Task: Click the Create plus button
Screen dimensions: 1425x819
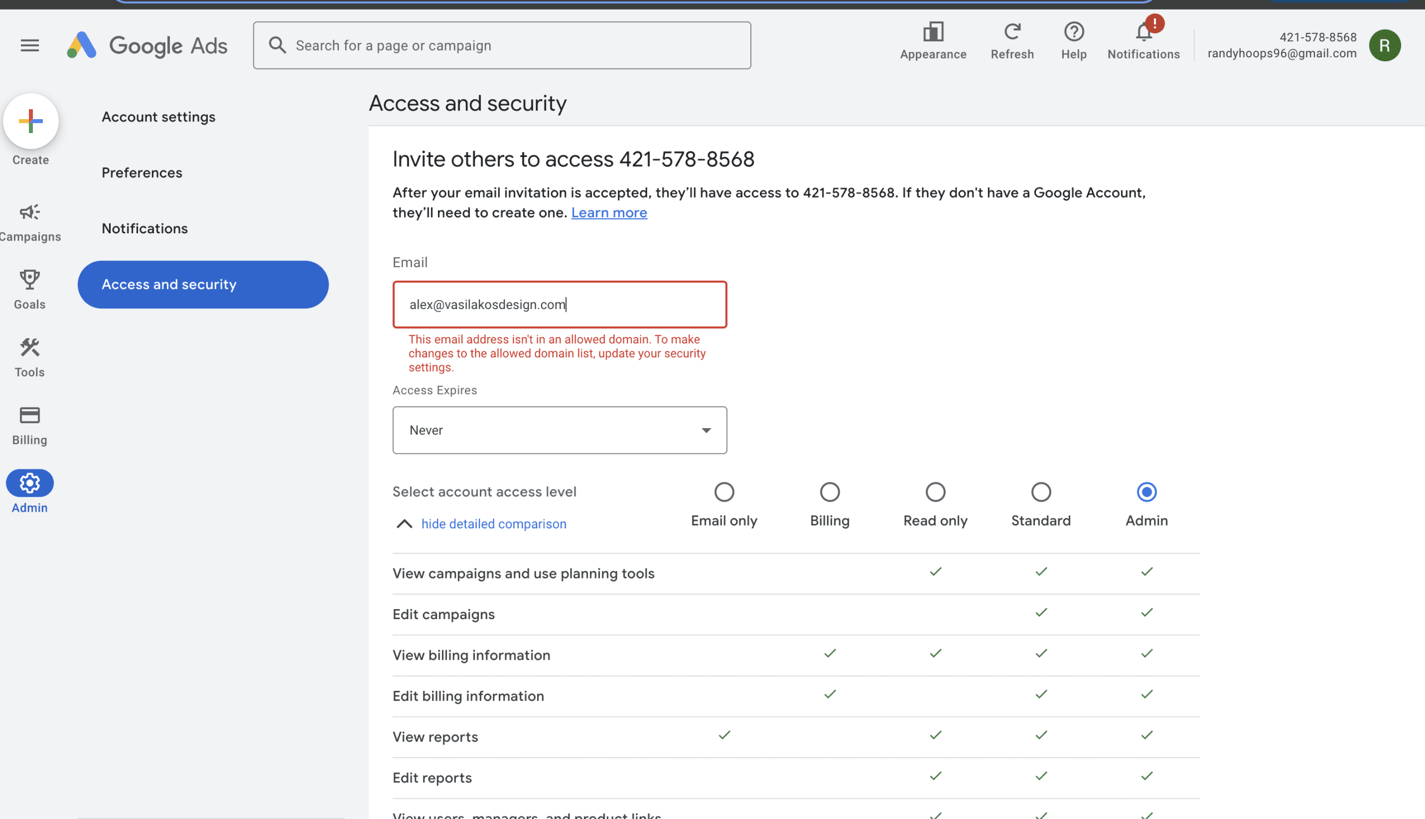Action: coord(31,121)
